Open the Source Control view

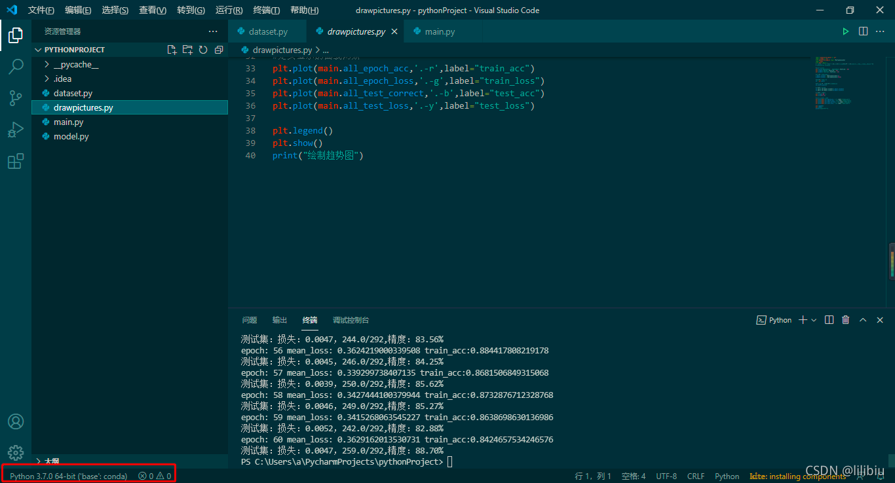(x=16, y=98)
